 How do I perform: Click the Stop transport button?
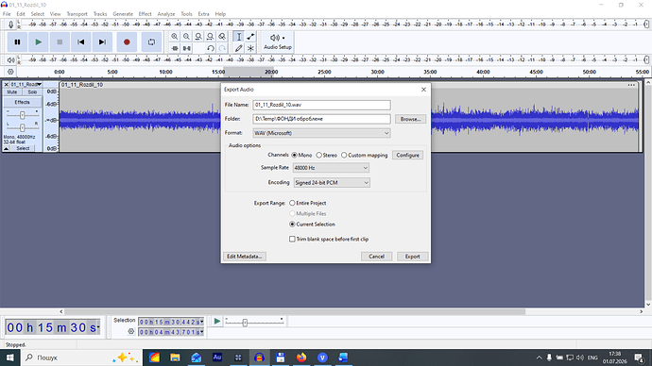(x=60, y=42)
